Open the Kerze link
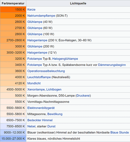The height and width of the screenshot is (142, 130). pyautogui.click(x=31, y=9)
